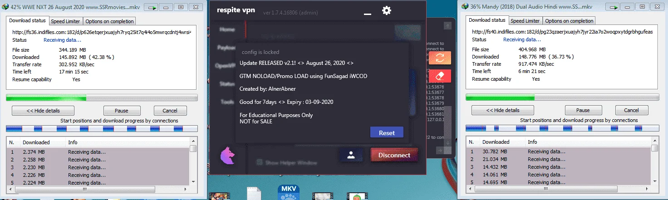Image resolution: width=668 pixels, height=200 pixels.
Task: Click the right arrow below VPN log
Action: pyautogui.click(x=440, y=151)
